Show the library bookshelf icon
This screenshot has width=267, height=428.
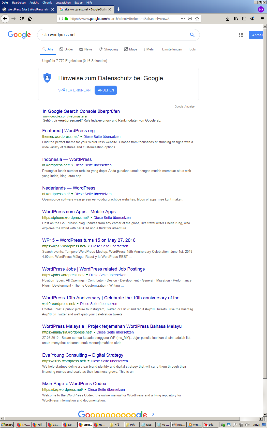coord(236,19)
